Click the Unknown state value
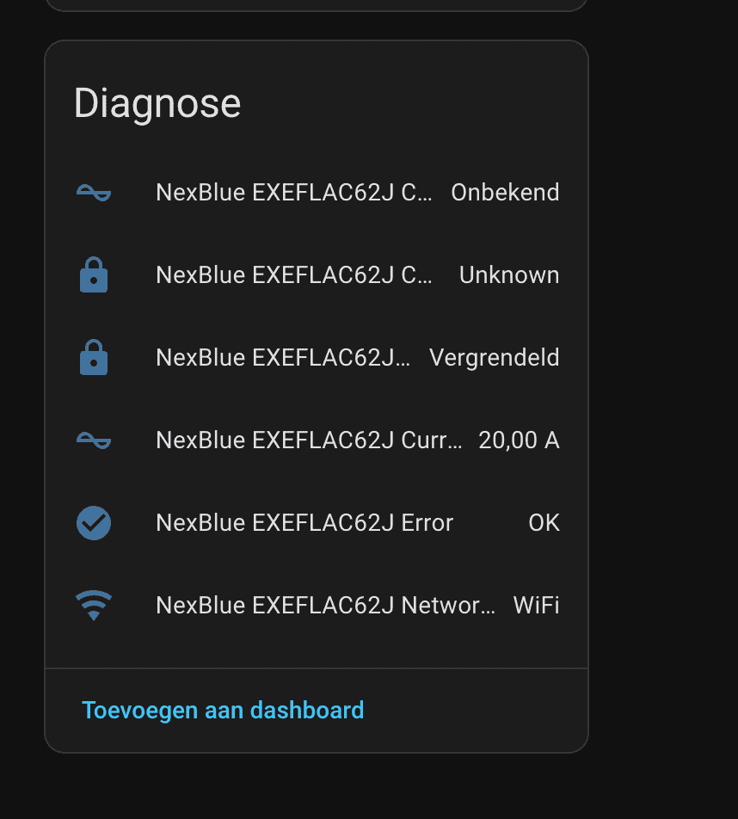Viewport: 738px width, 819px height. coord(509,275)
